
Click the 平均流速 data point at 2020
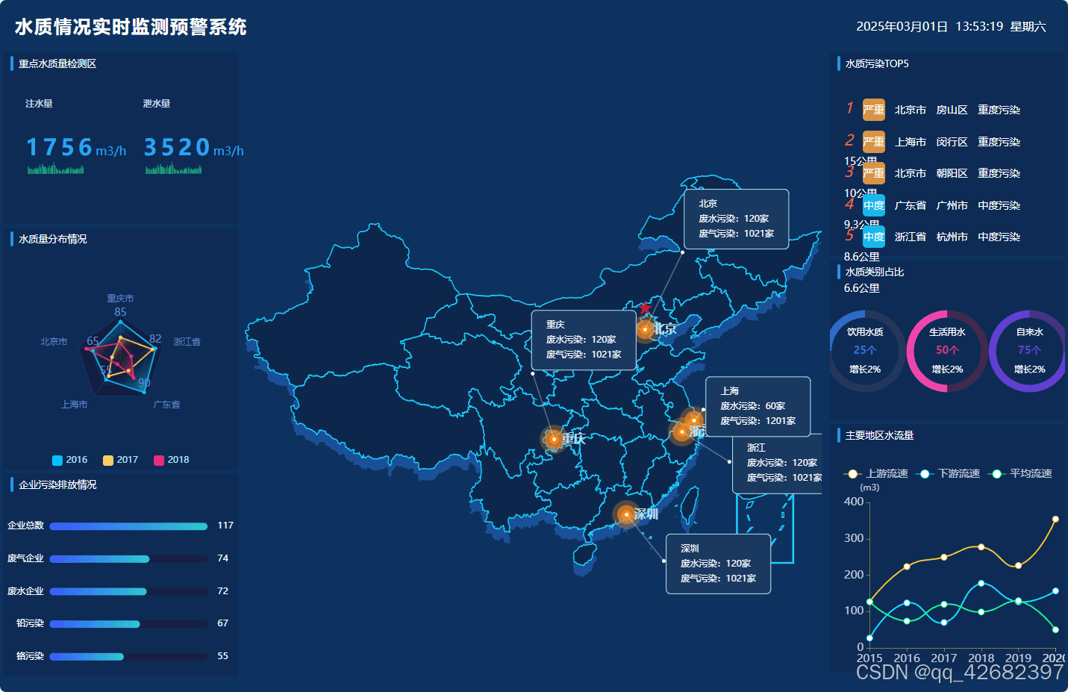[x=1055, y=629]
